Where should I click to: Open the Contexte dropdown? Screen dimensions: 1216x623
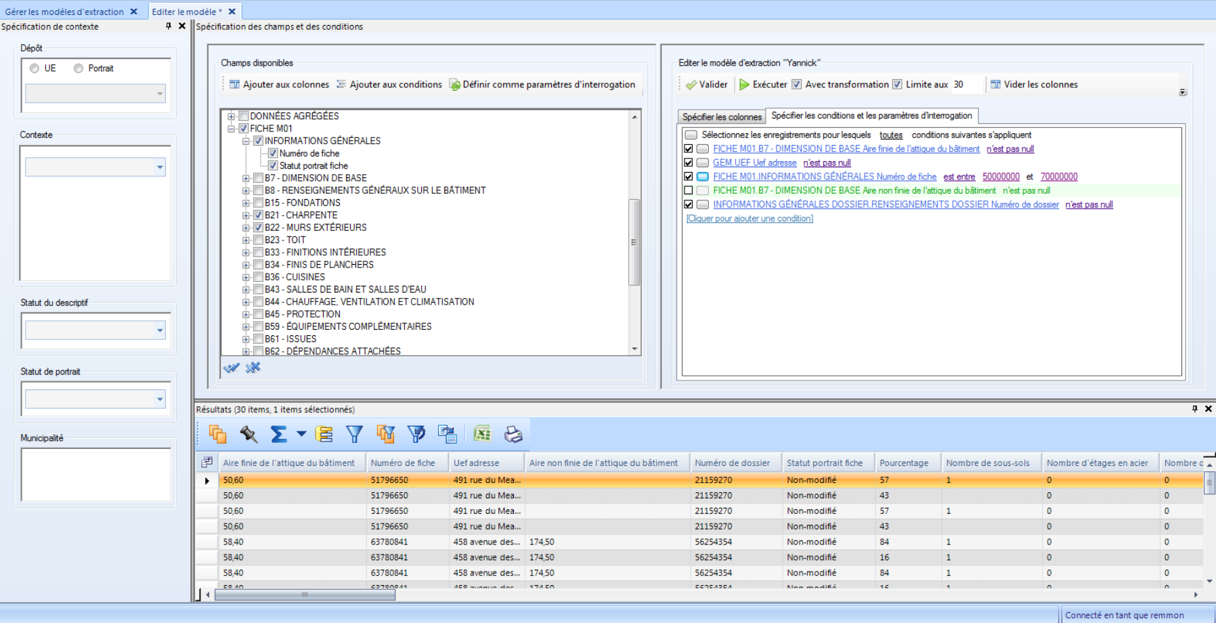point(160,167)
